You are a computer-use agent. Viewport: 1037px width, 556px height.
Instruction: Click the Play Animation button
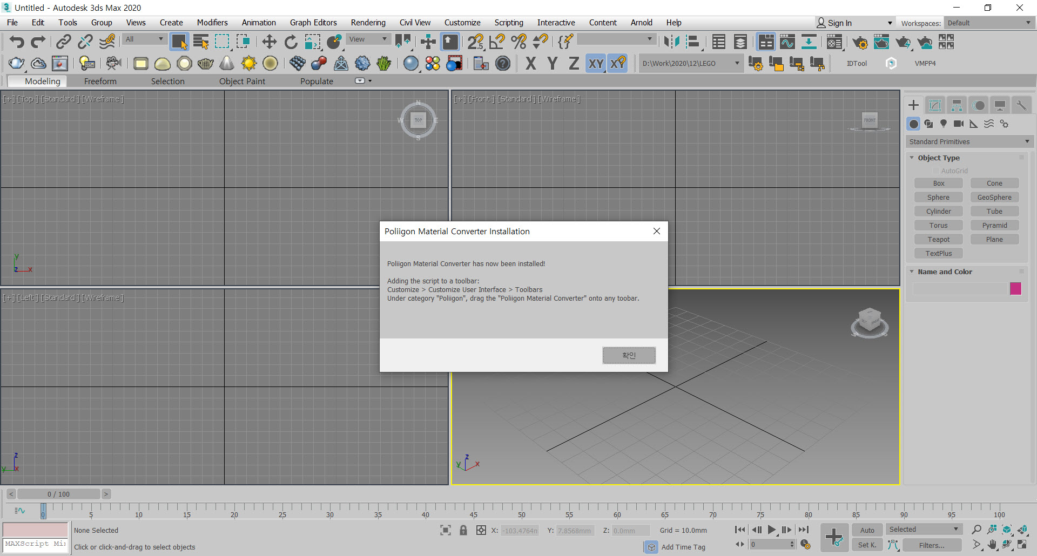point(772,530)
